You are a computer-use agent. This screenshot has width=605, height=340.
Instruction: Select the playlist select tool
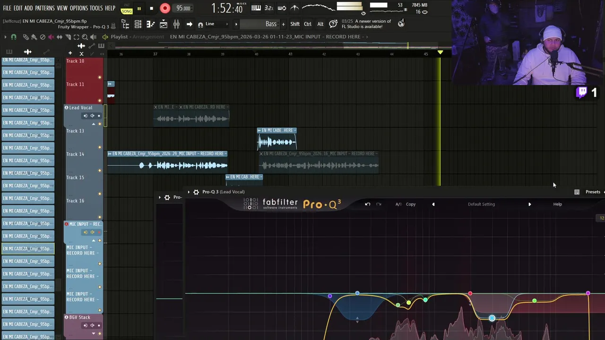[x=76, y=37]
